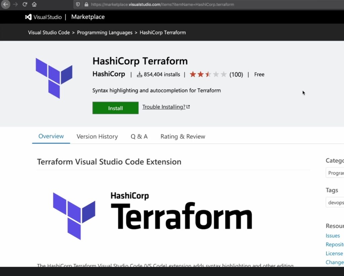
Task: Click the browser back arrow button
Action: (5, 4)
